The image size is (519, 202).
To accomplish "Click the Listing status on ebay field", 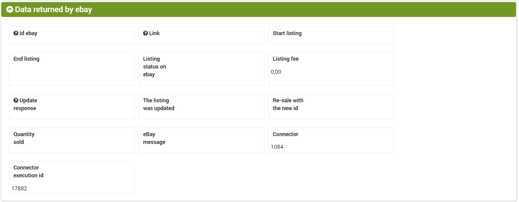I will (x=201, y=69).
